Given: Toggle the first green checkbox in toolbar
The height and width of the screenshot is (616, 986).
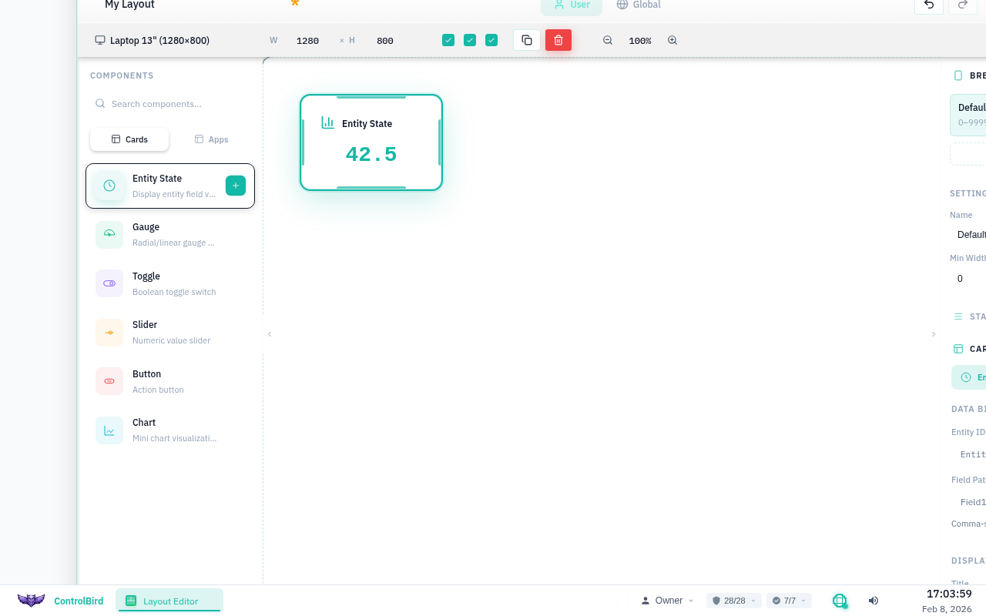Looking at the screenshot, I should (448, 40).
